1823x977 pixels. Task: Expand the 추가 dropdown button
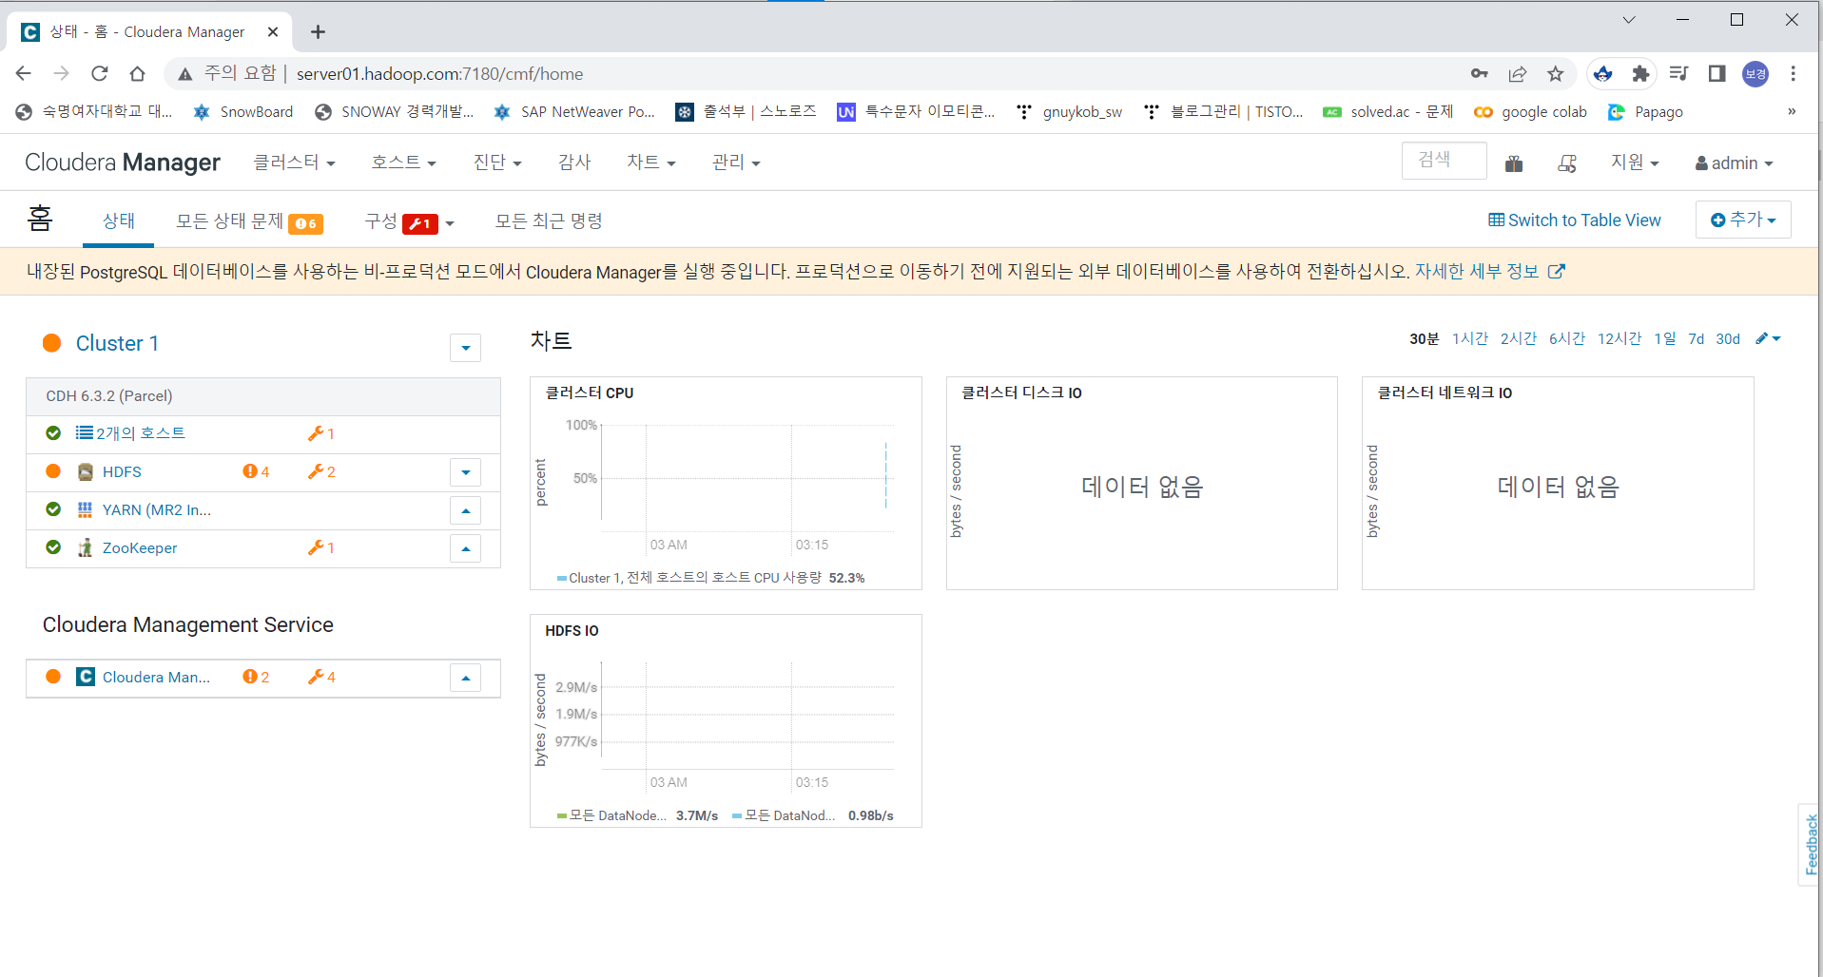1743,220
